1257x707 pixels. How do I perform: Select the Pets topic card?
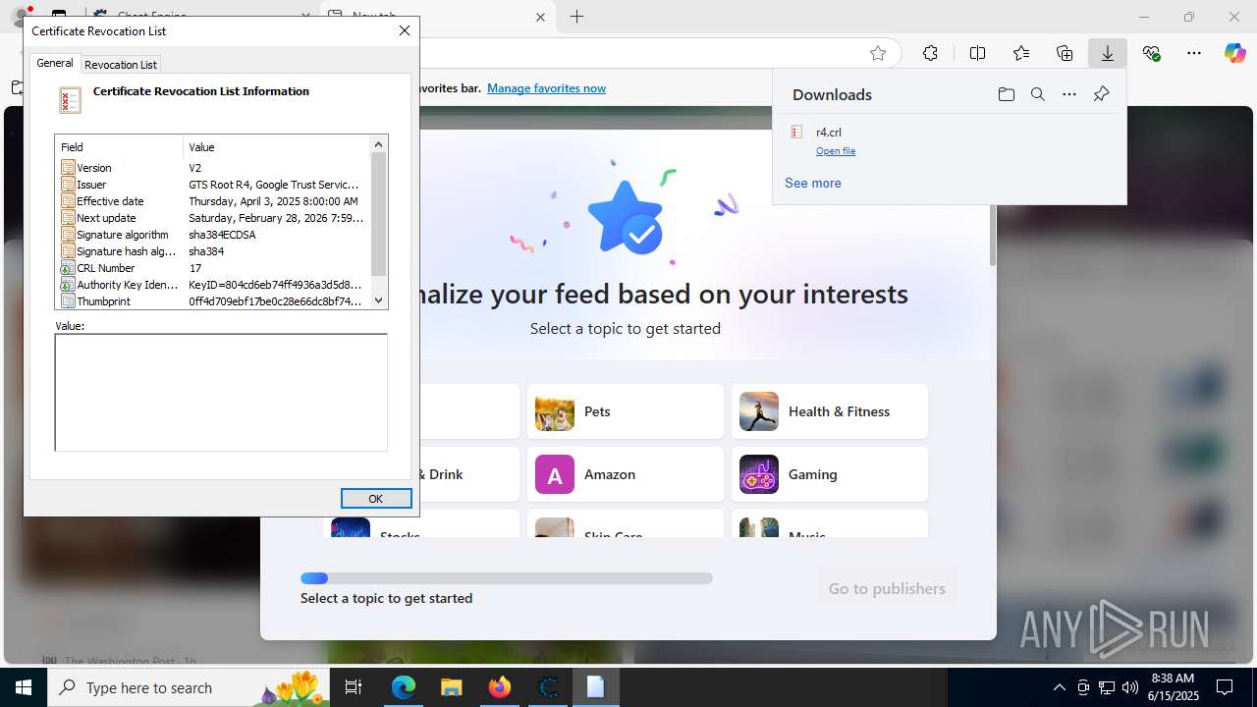pyautogui.click(x=626, y=411)
